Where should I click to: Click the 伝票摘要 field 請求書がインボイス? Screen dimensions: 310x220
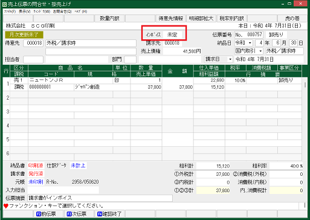point(100,198)
